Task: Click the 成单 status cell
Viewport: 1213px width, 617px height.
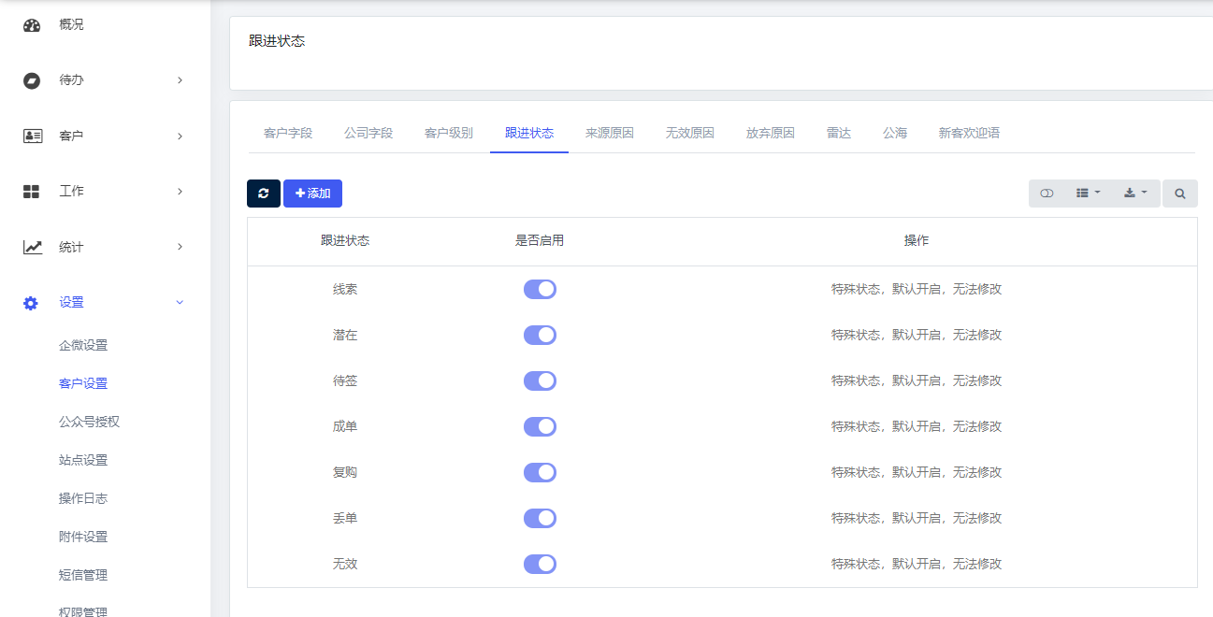Action: pos(345,426)
